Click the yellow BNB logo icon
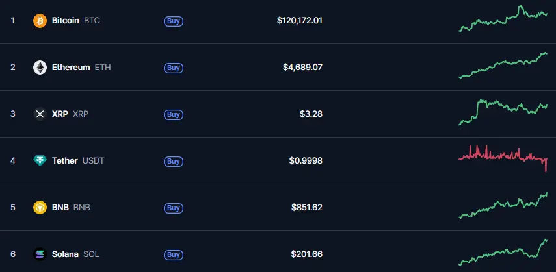This screenshot has width=556, height=272. (x=40, y=208)
